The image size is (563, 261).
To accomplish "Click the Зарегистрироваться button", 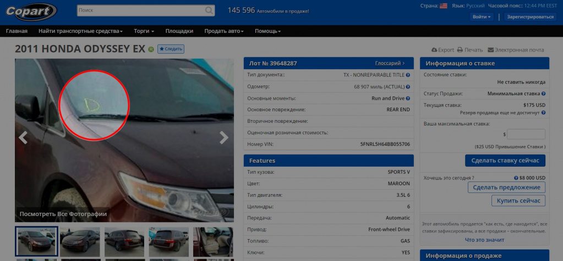I will click(x=531, y=17).
